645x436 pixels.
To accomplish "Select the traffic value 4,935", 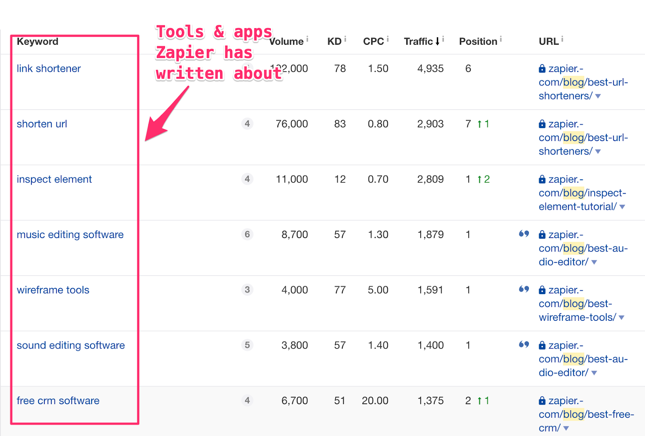I will click(430, 69).
